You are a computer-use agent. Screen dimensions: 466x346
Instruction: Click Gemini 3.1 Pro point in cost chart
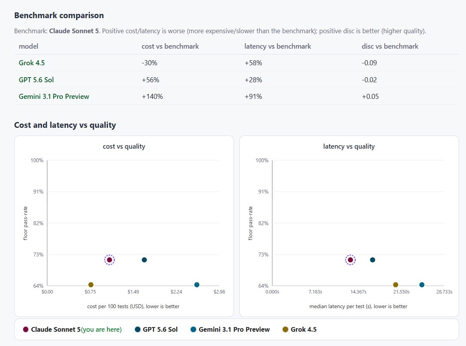pos(197,285)
